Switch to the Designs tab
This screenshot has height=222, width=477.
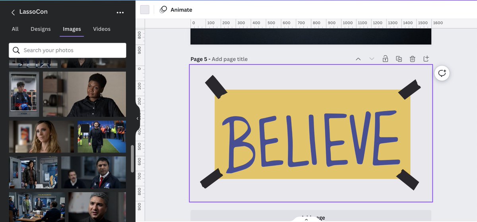(x=41, y=29)
